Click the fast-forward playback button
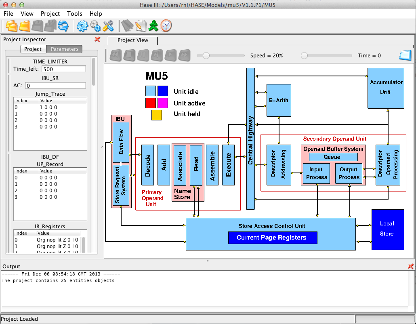The width and height of the screenshot is (416, 324). tap(185, 55)
